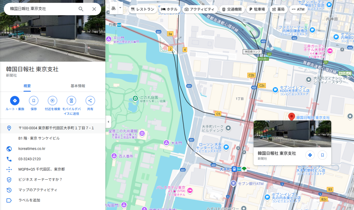
Task: Click the street view thumbnail in popup
Action: (292, 134)
